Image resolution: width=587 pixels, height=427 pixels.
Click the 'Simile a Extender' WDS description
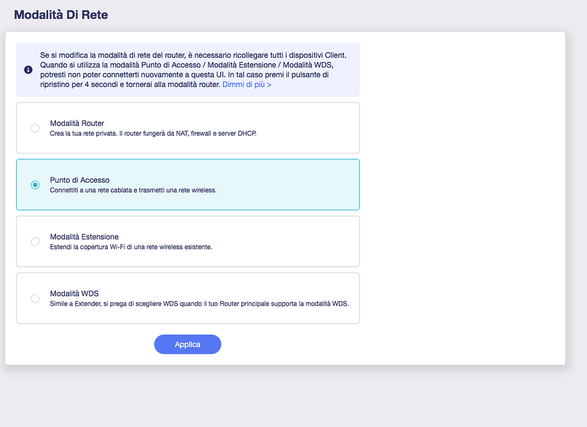click(x=199, y=303)
